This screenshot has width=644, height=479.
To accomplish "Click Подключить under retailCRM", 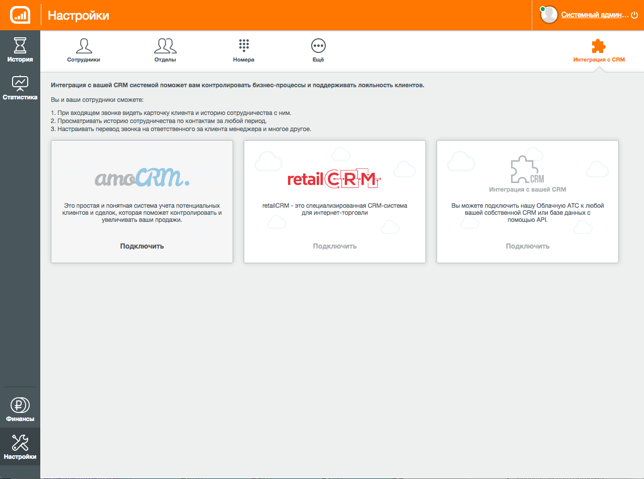I will 335,246.
